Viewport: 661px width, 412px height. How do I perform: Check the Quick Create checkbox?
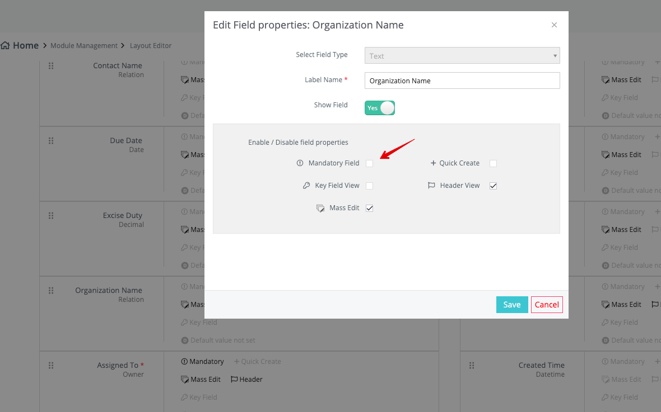494,163
